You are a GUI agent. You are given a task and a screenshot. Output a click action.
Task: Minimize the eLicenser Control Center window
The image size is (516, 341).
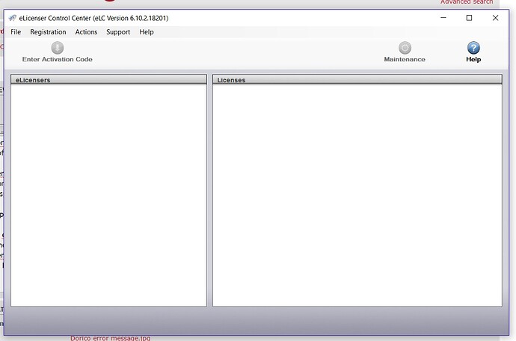443,18
